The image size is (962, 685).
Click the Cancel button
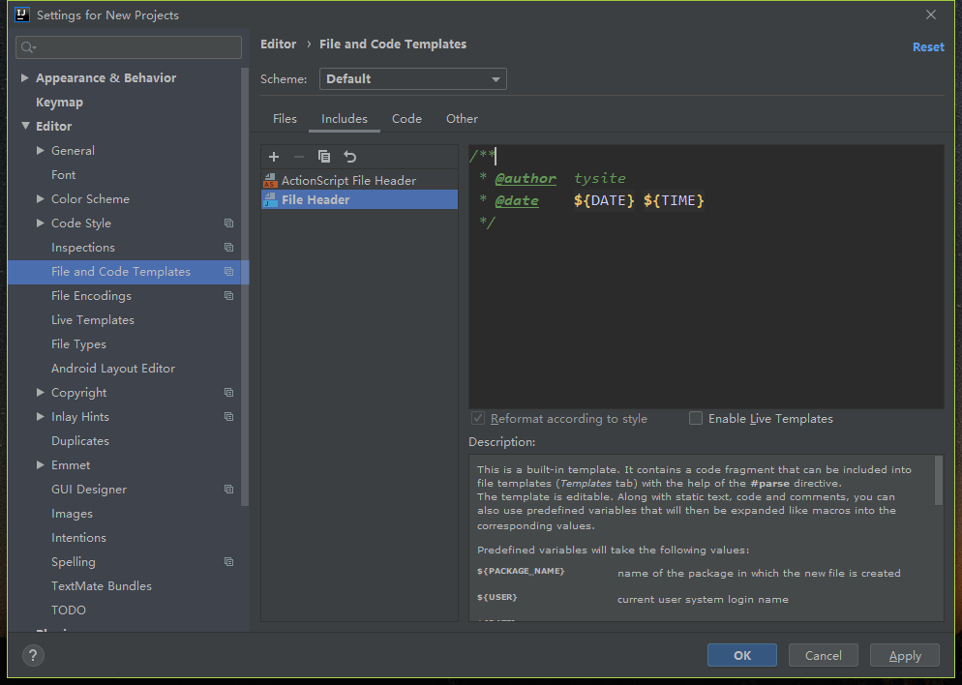(824, 656)
